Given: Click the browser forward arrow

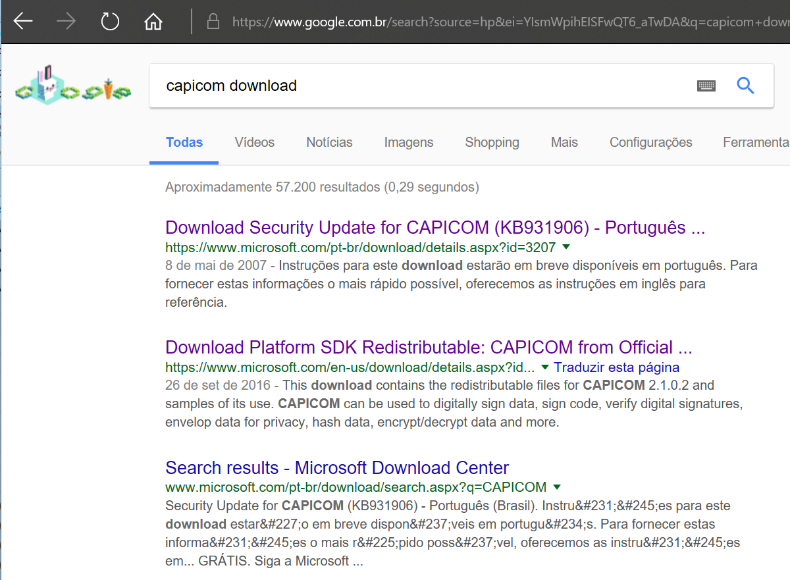Looking at the screenshot, I should (x=66, y=22).
